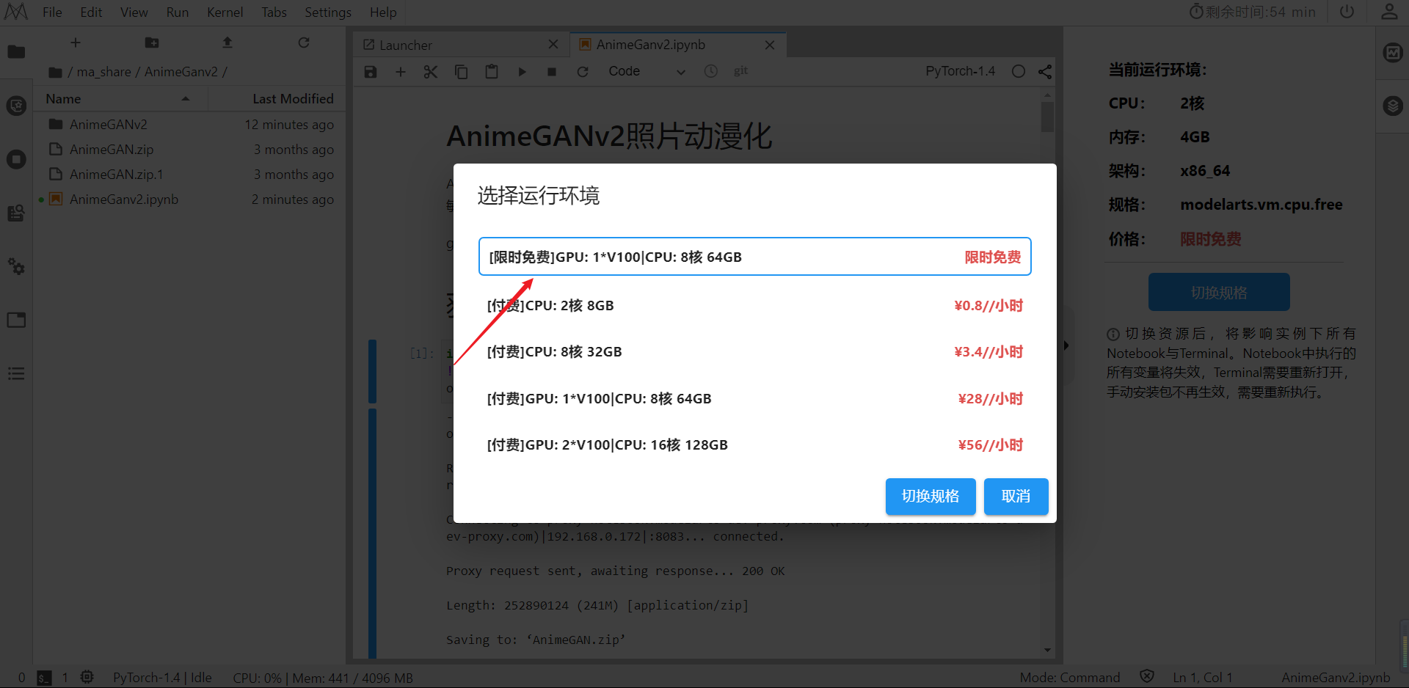Open the file browser sidebar panel
The width and height of the screenshot is (1409, 688).
click(16, 52)
